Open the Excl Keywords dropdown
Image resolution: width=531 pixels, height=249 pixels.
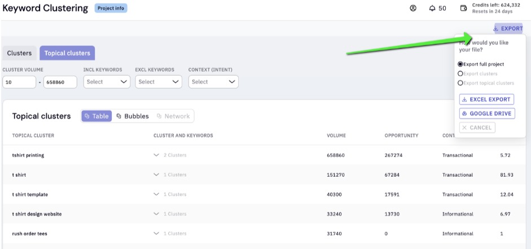159,82
